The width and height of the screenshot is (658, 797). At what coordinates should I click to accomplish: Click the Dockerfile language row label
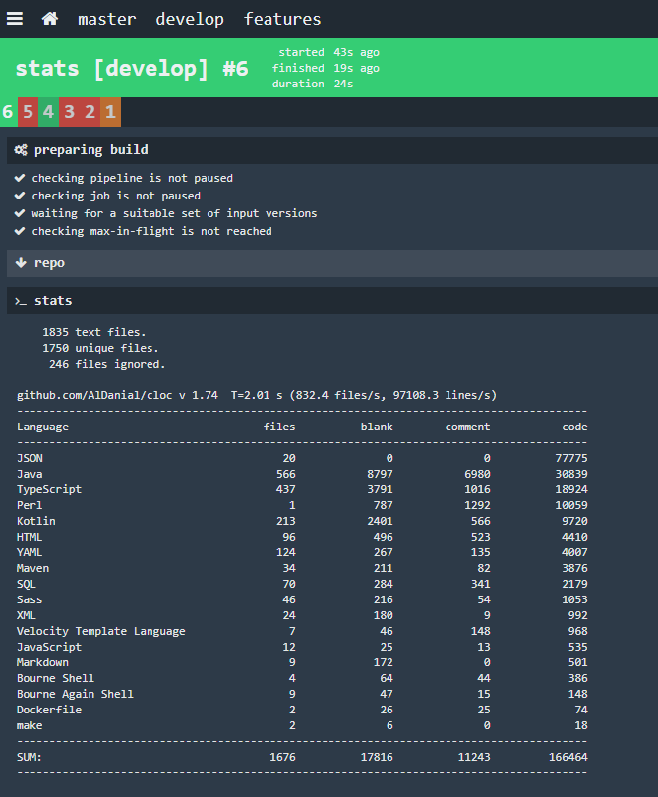tap(49, 711)
